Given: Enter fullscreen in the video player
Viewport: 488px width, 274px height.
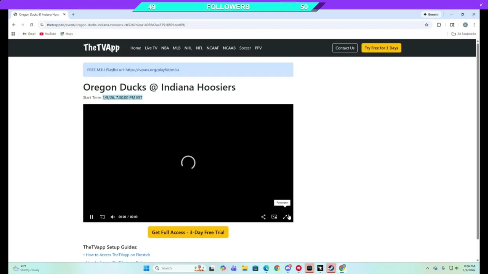Looking at the screenshot, I should pyautogui.click(x=285, y=217).
